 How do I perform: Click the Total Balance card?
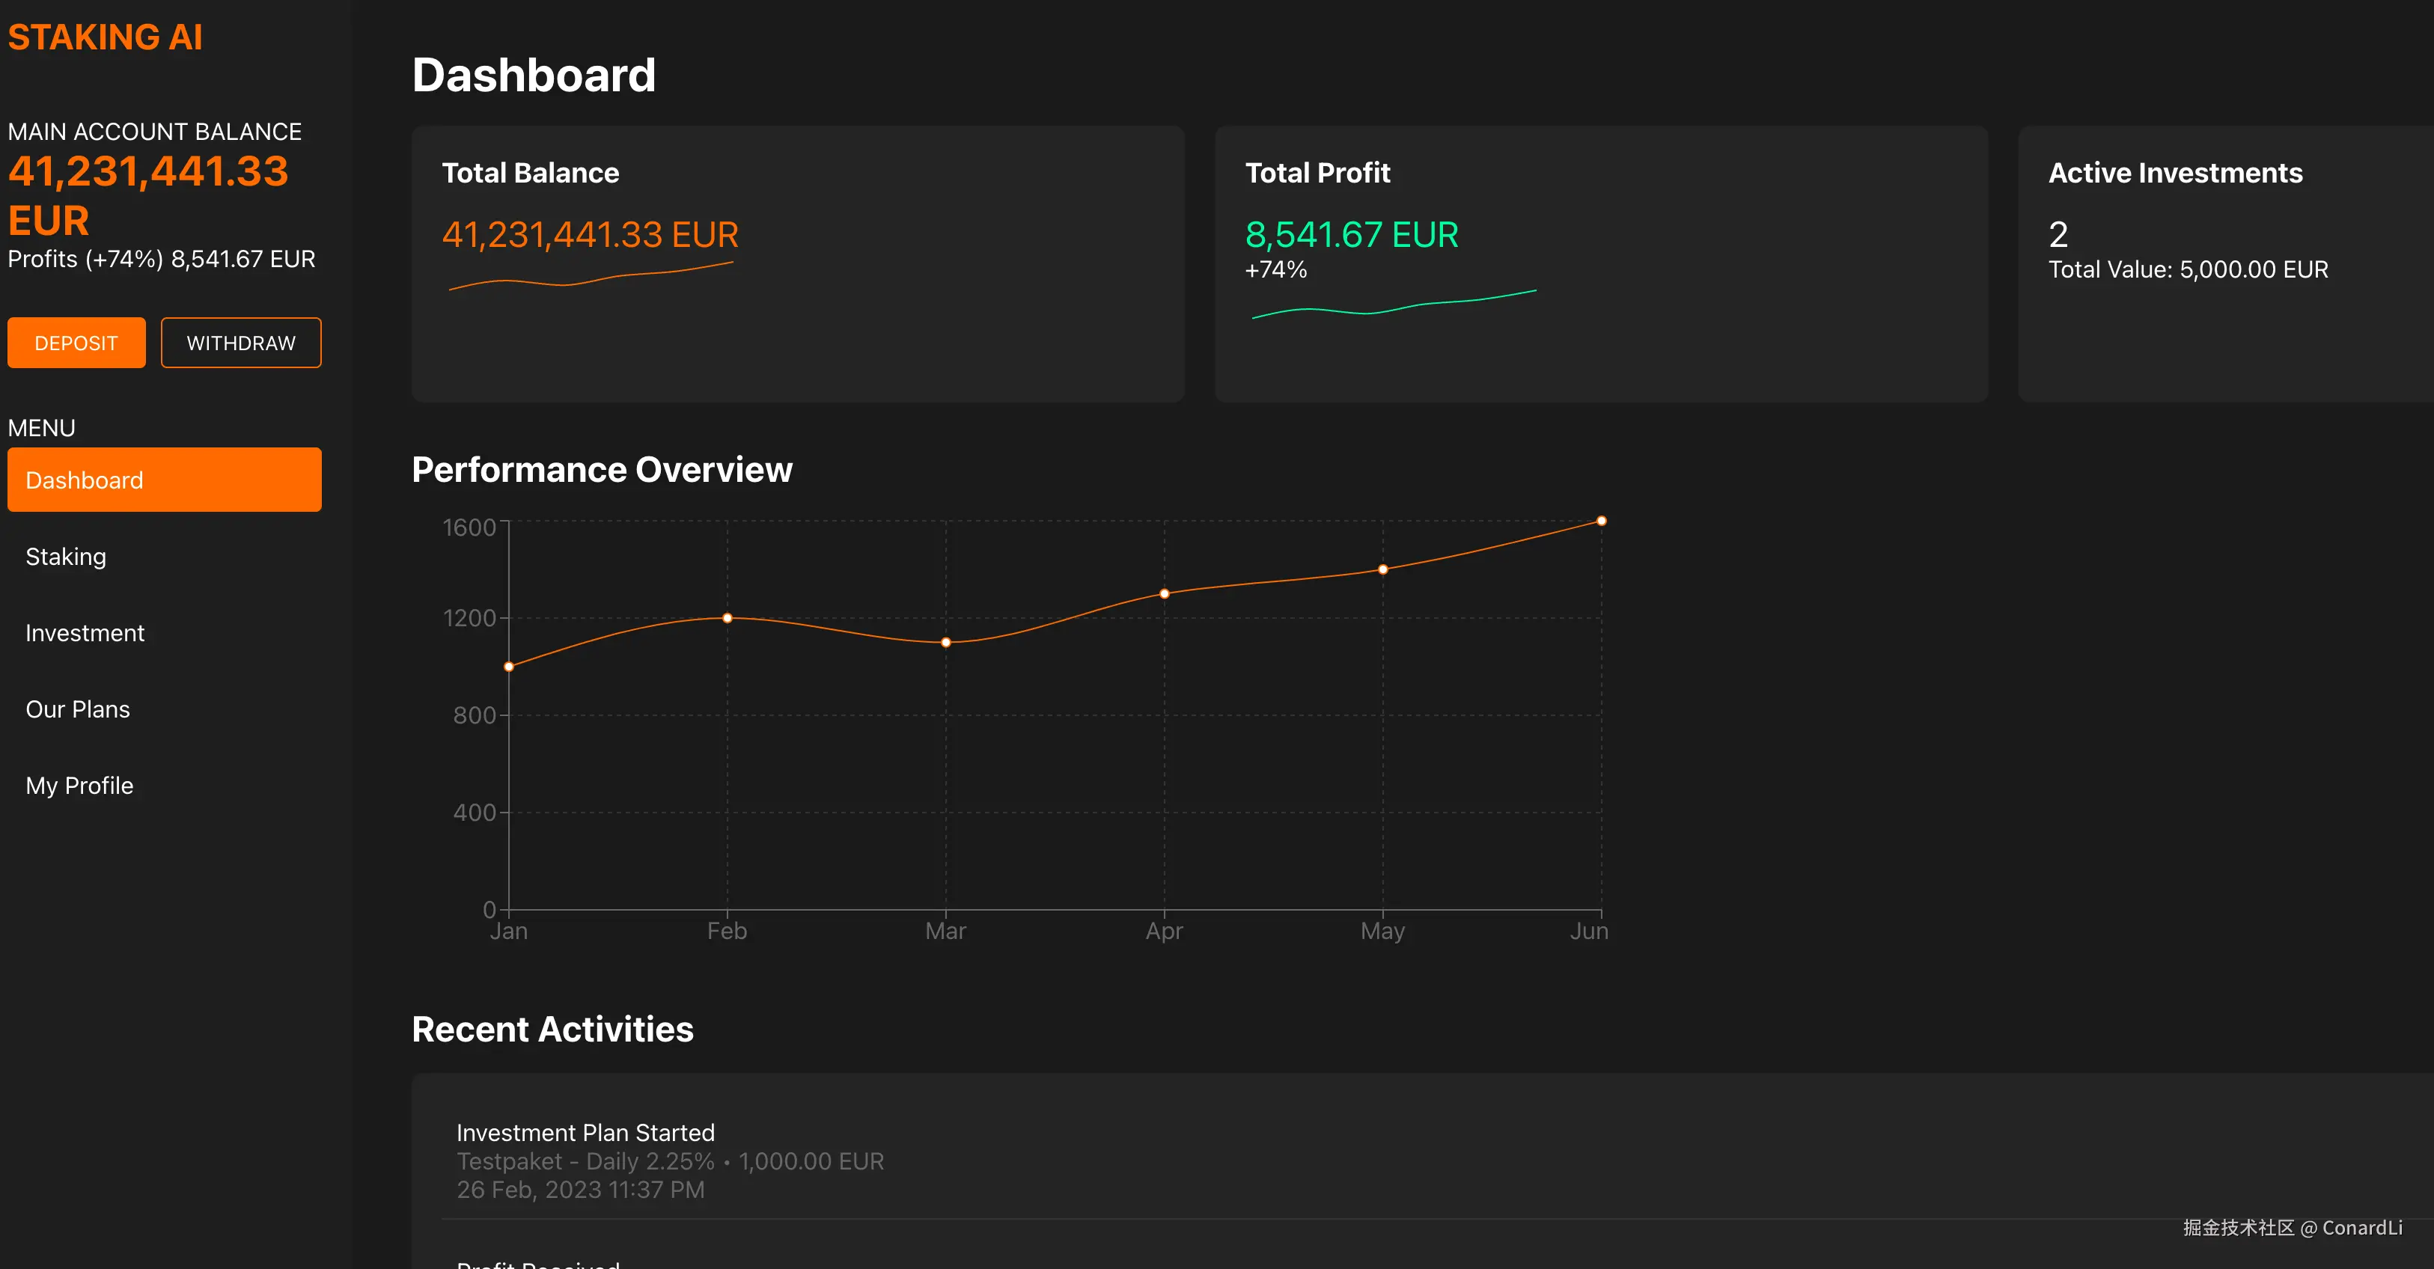pyautogui.click(x=796, y=263)
